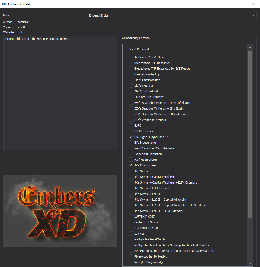Tick Mathy's Medieval Torch checkbox
Screen dimensions: 260x267
pos(131,239)
